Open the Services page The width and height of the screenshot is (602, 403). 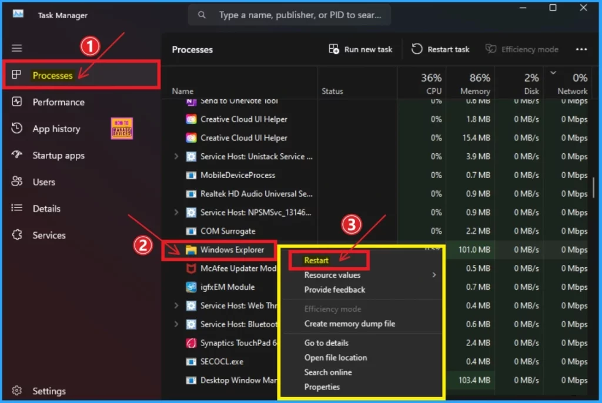(49, 235)
